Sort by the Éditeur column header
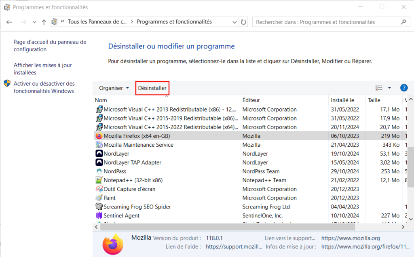This screenshot has width=414, height=257. 251,100
